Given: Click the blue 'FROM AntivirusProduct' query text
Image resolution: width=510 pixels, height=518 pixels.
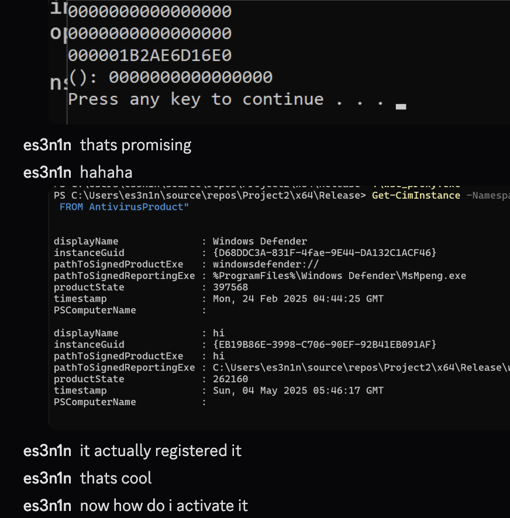Looking at the screenshot, I should coord(124,207).
